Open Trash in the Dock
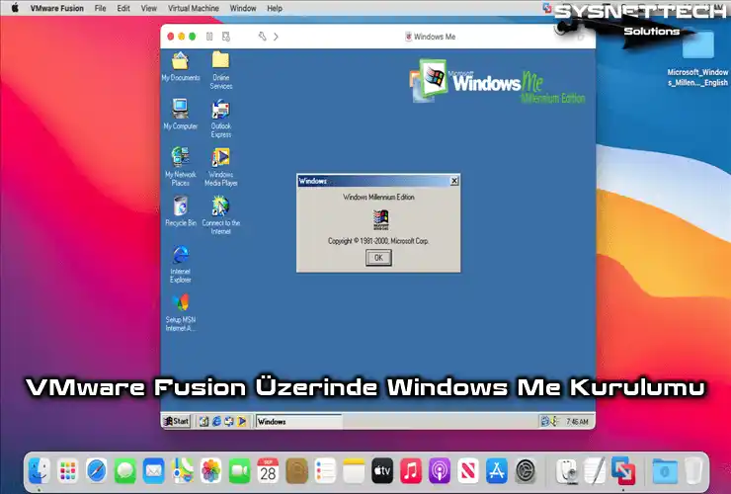 click(x=693, y=470)
